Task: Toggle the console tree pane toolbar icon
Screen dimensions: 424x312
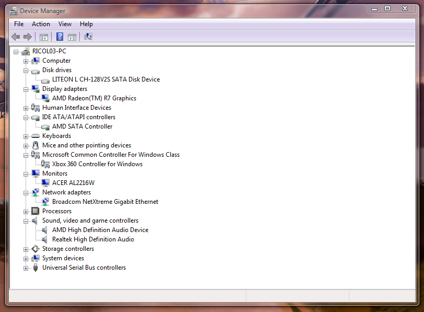Action: pos(44,37)
